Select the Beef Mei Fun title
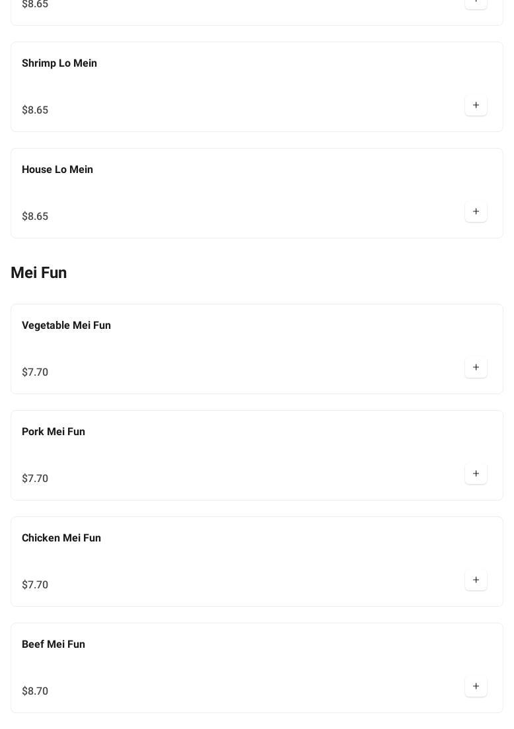Image resolution: width=514 pixels, height=729 pixels. pos(54,644)
